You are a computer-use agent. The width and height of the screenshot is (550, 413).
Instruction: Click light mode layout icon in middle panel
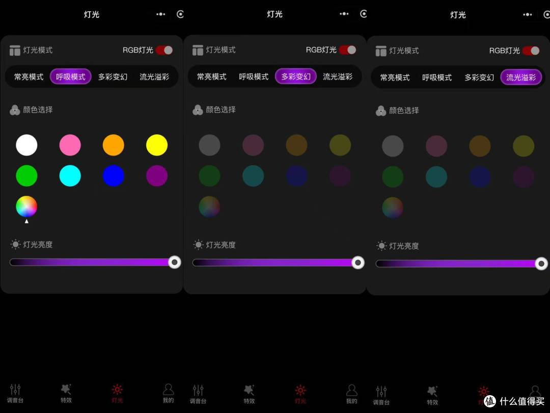click(198, 50)
